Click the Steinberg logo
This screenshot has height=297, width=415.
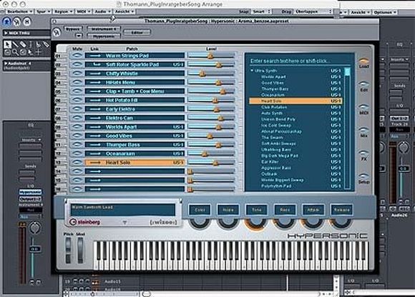pos(84,222)
